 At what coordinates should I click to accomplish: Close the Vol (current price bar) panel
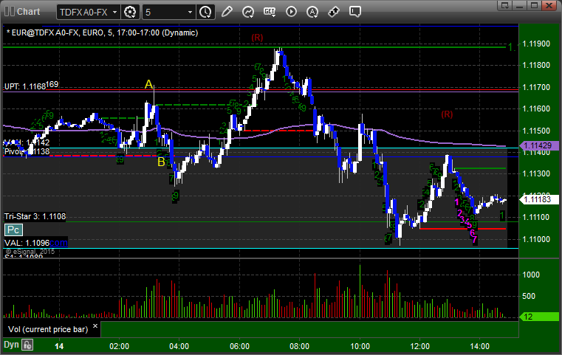click(95, 326)
